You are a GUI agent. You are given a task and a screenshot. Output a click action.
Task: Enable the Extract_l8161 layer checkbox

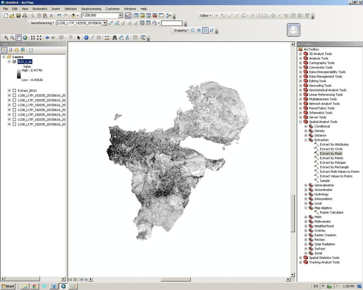pyautogui.click(x=14, y=91)
